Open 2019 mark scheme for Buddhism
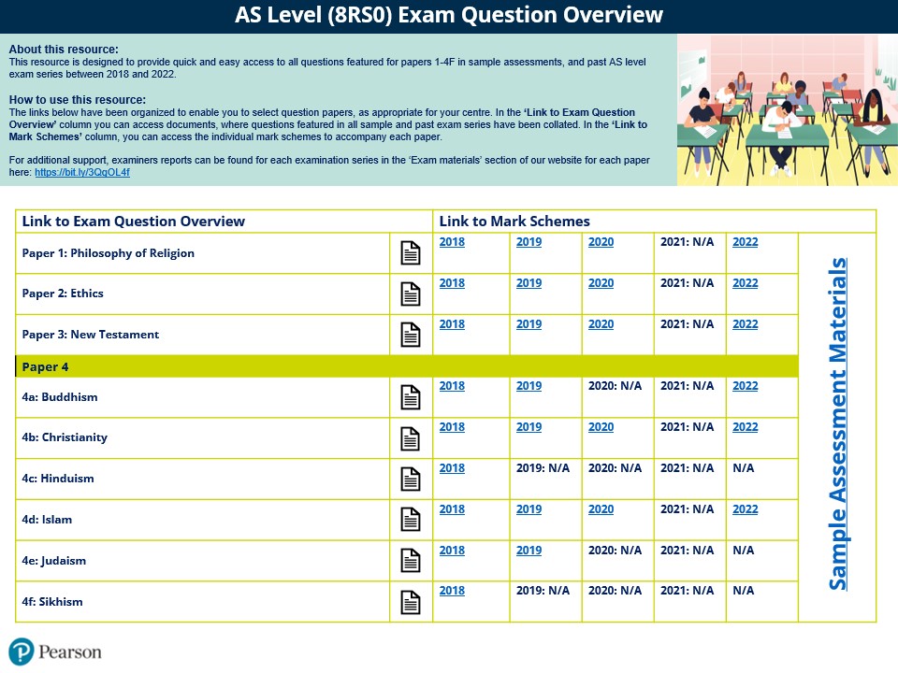Screen dimensions: 898x673 529,386
